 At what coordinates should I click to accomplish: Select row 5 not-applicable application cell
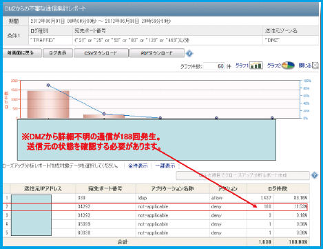pos(153,232)
